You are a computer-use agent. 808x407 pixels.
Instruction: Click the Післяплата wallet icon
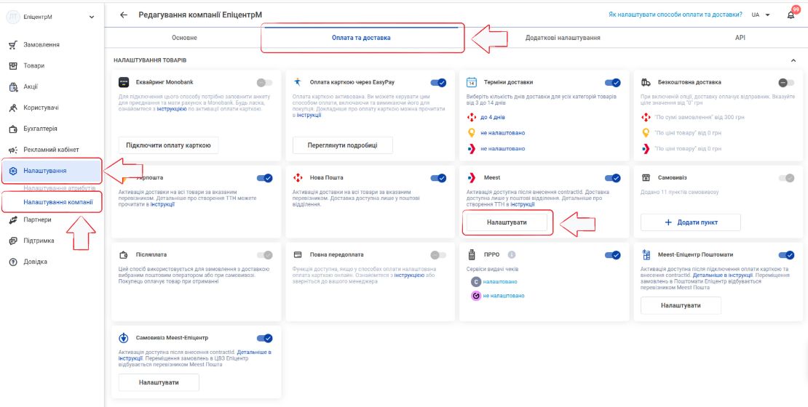click(123, 254)
